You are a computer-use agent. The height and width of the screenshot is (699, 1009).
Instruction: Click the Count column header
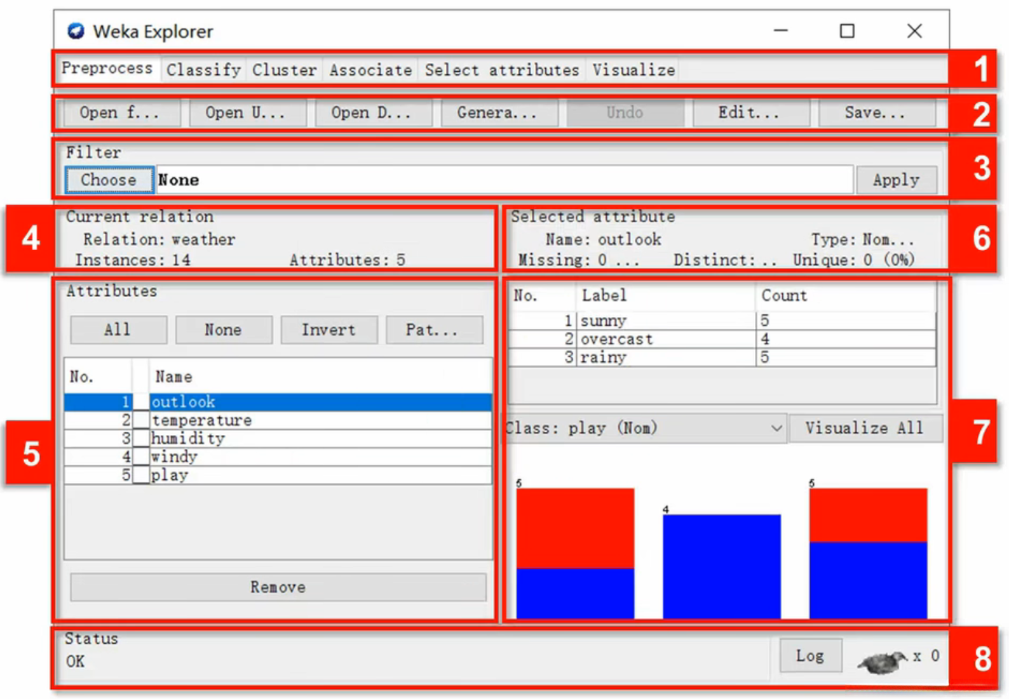[x=846, y=296]
